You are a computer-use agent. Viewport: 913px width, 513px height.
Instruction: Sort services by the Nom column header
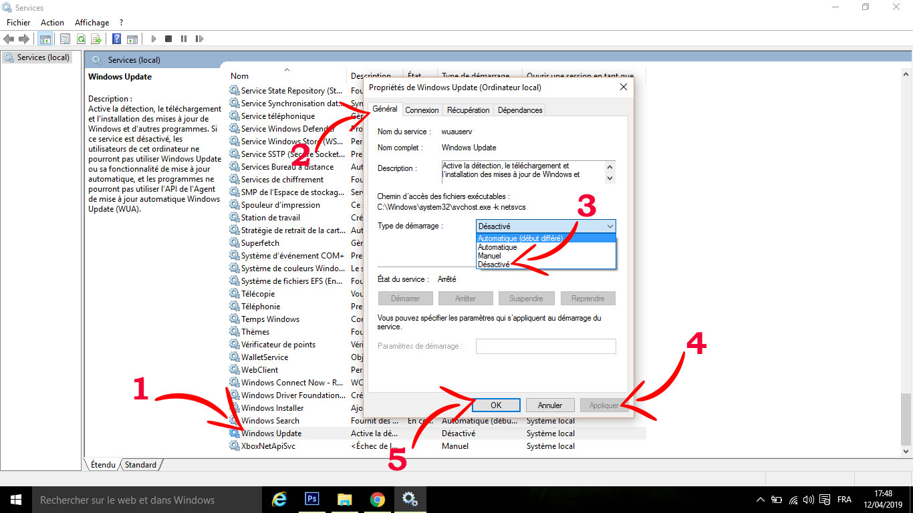[287, 75]
